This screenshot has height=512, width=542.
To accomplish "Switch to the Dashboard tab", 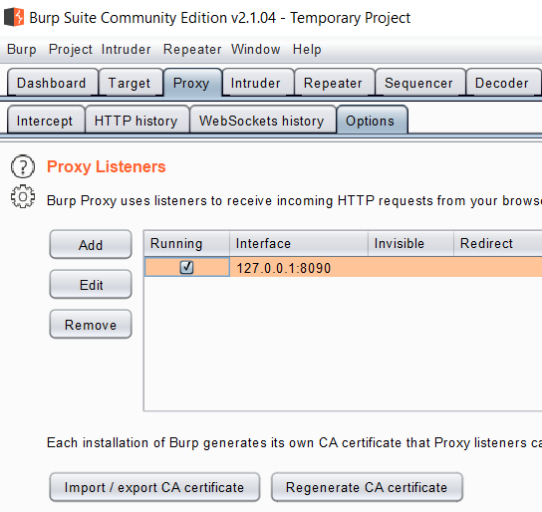I will pos(53,83).
